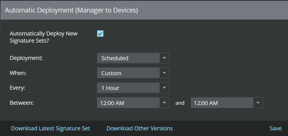Open the Every dropdown showing 1 Hour
Screen dimensions: 288x136
coord(133,88)
